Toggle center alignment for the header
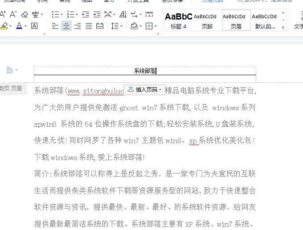The width and height of the screenshot is (303, 230). pos(66,26)
